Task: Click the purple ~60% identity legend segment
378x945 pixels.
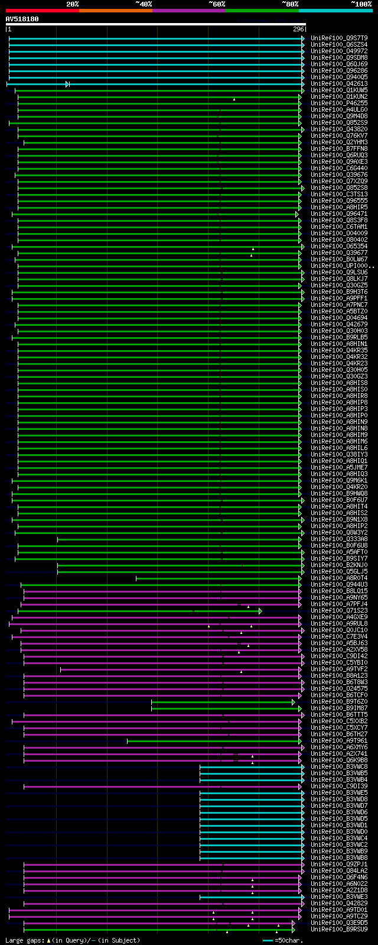Action: (189, 11)
